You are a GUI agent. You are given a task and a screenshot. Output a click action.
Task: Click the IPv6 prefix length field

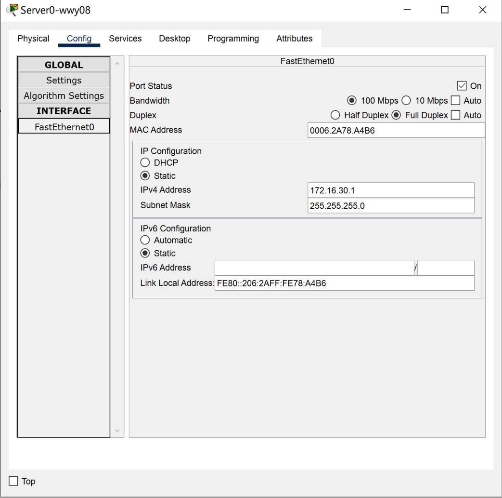[x=446, y=268]
